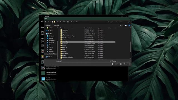Click the navigation pane vertical scrollbar

pyautogui.click(x=58, y=49)
